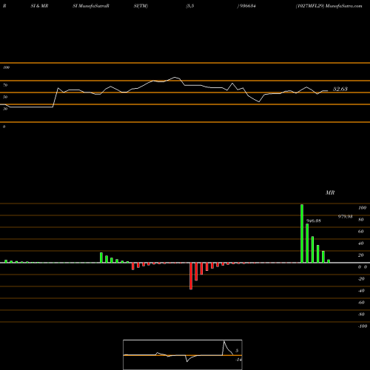370x370 pixels.
Task: Click the 30 level label on the RSI axis
Action: pyautogui.click(x=5, y=109)
